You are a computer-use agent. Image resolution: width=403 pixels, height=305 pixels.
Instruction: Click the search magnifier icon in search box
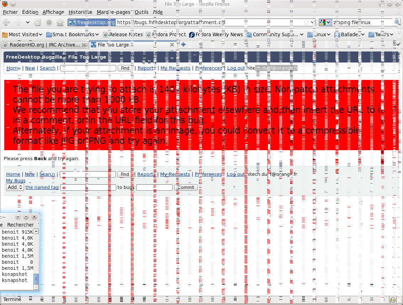[x=397, y=22]
